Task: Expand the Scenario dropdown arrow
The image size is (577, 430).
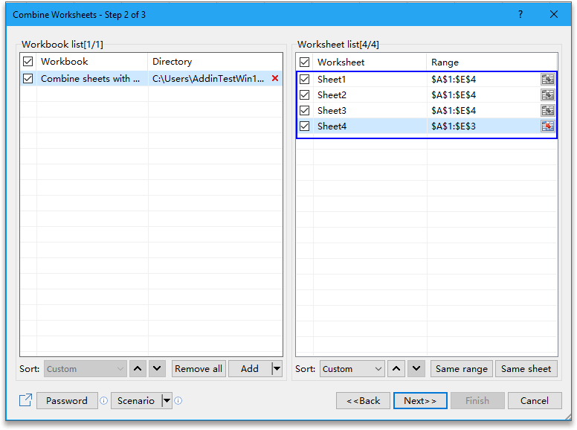Action: (x=167, y=400)
